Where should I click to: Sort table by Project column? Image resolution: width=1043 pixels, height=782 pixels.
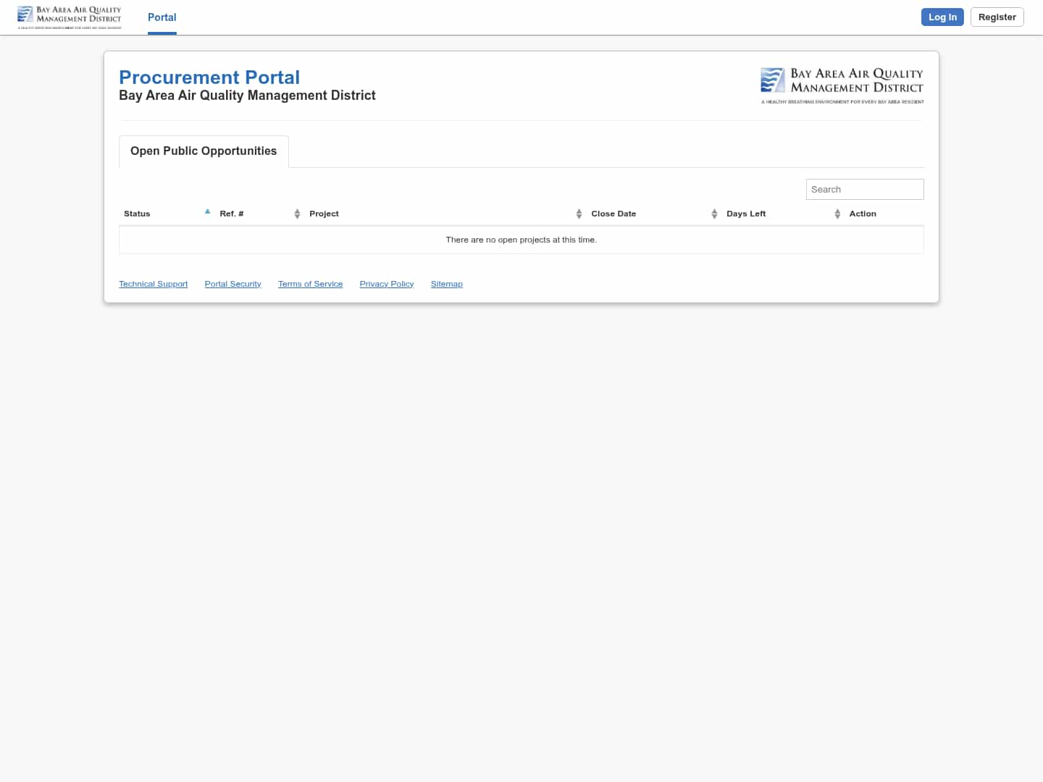[x=445, y=214]
